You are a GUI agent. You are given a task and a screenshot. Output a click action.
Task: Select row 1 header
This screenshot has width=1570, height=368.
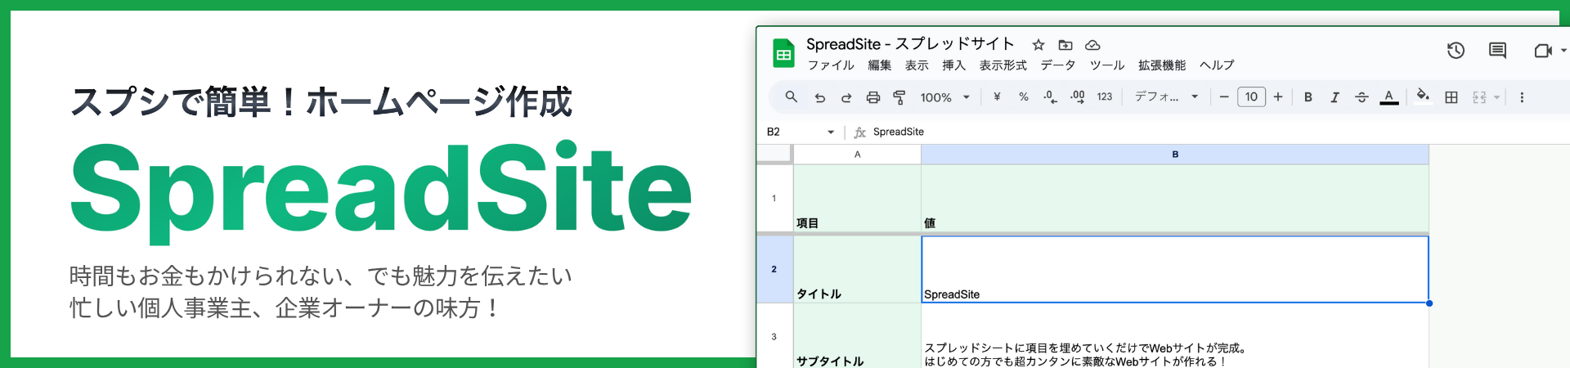point(774,199)
